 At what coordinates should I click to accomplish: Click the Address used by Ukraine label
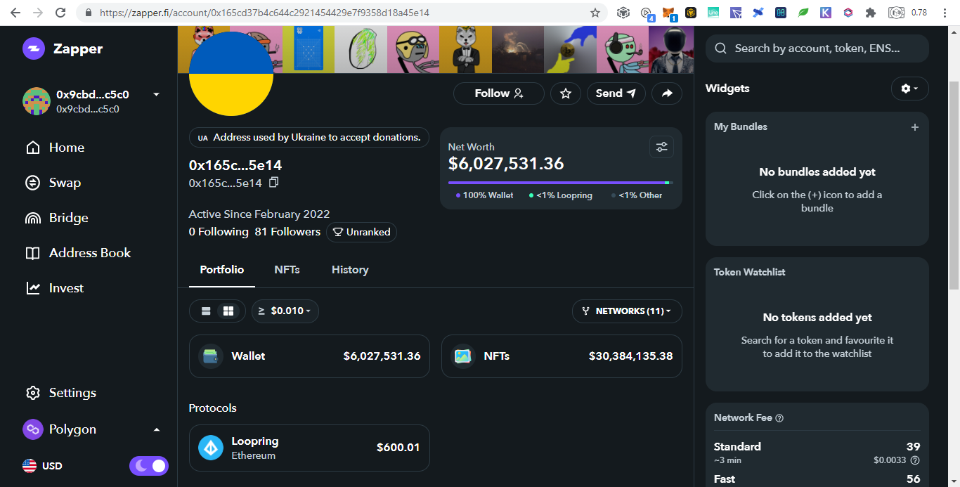(309, 138)
